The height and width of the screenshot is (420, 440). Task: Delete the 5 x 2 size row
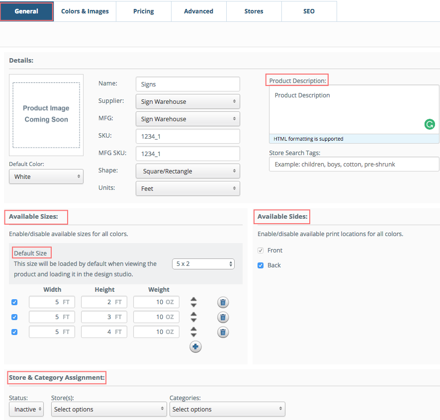[x=223, y=302]
